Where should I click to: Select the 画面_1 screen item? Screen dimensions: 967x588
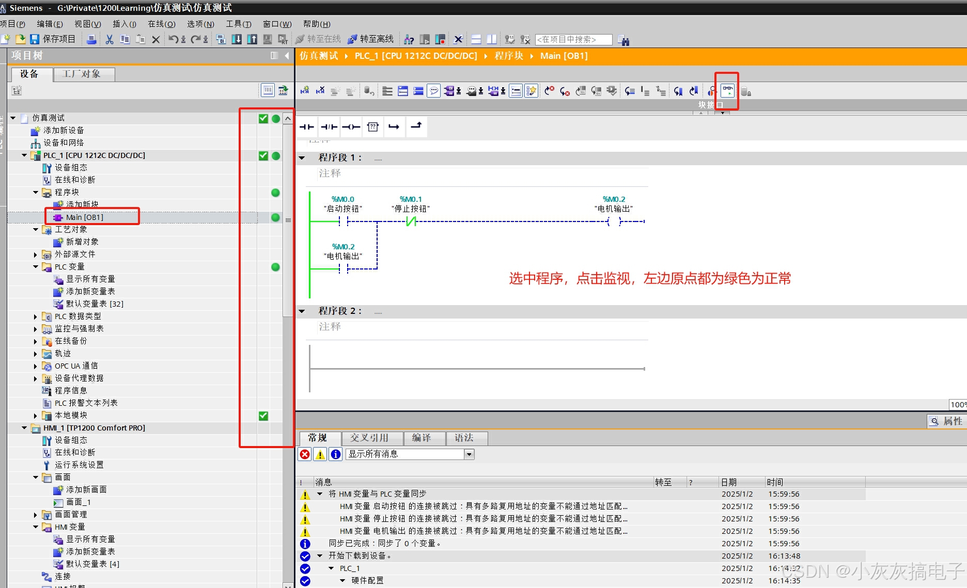pos(78,502)
